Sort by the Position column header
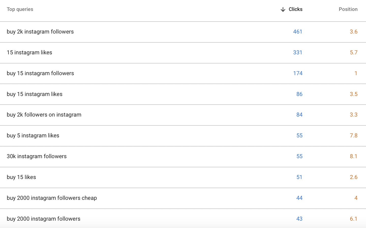The width and height of the screenshot is (366, 228). [x=348, y=9]
